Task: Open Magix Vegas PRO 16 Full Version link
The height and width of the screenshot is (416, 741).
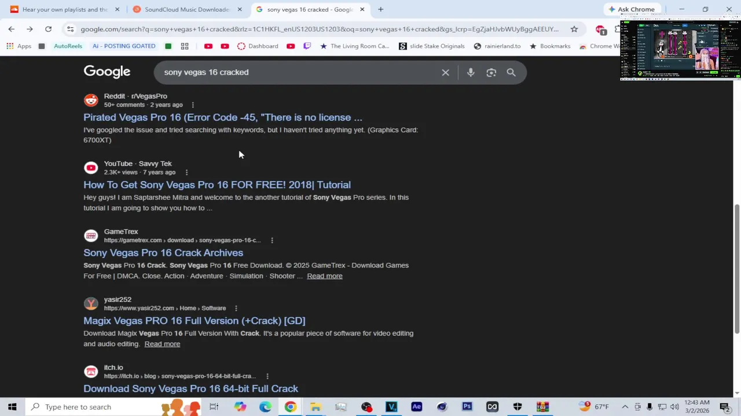Action: click(x=194, y=321)
